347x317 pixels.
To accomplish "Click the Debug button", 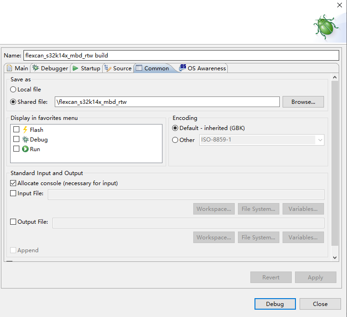I will pos(275,304).
